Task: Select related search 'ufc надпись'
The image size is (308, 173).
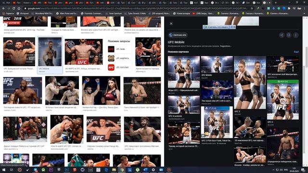Action: 119,58
